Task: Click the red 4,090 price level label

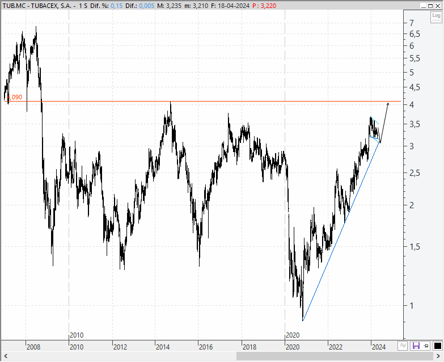Action: pos(14,97)
